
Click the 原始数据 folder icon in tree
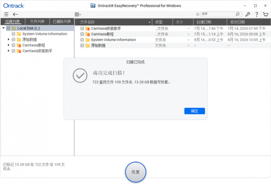coord(19,40)
